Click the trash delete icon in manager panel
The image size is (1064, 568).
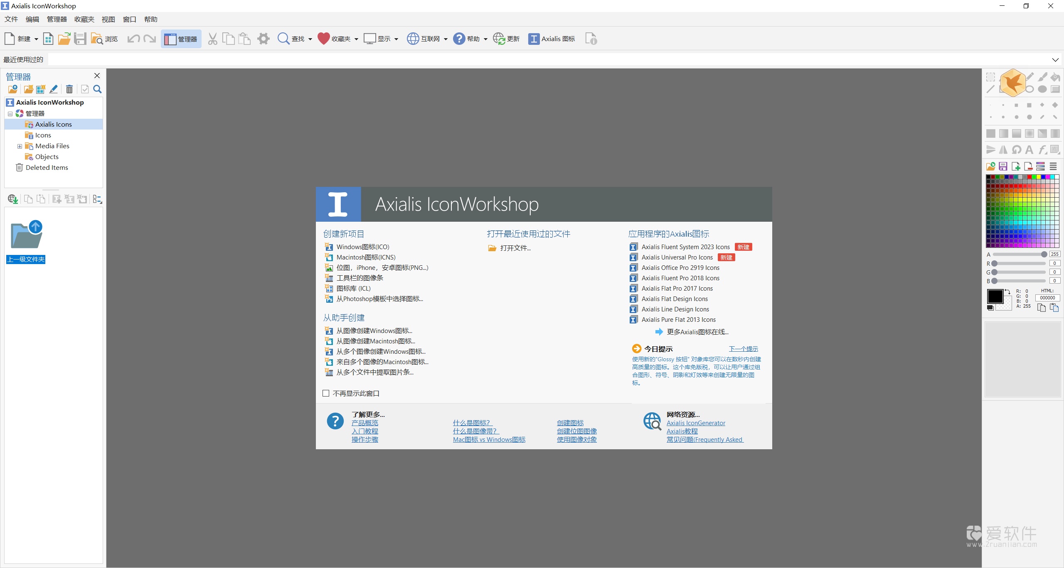coord(69,89)
